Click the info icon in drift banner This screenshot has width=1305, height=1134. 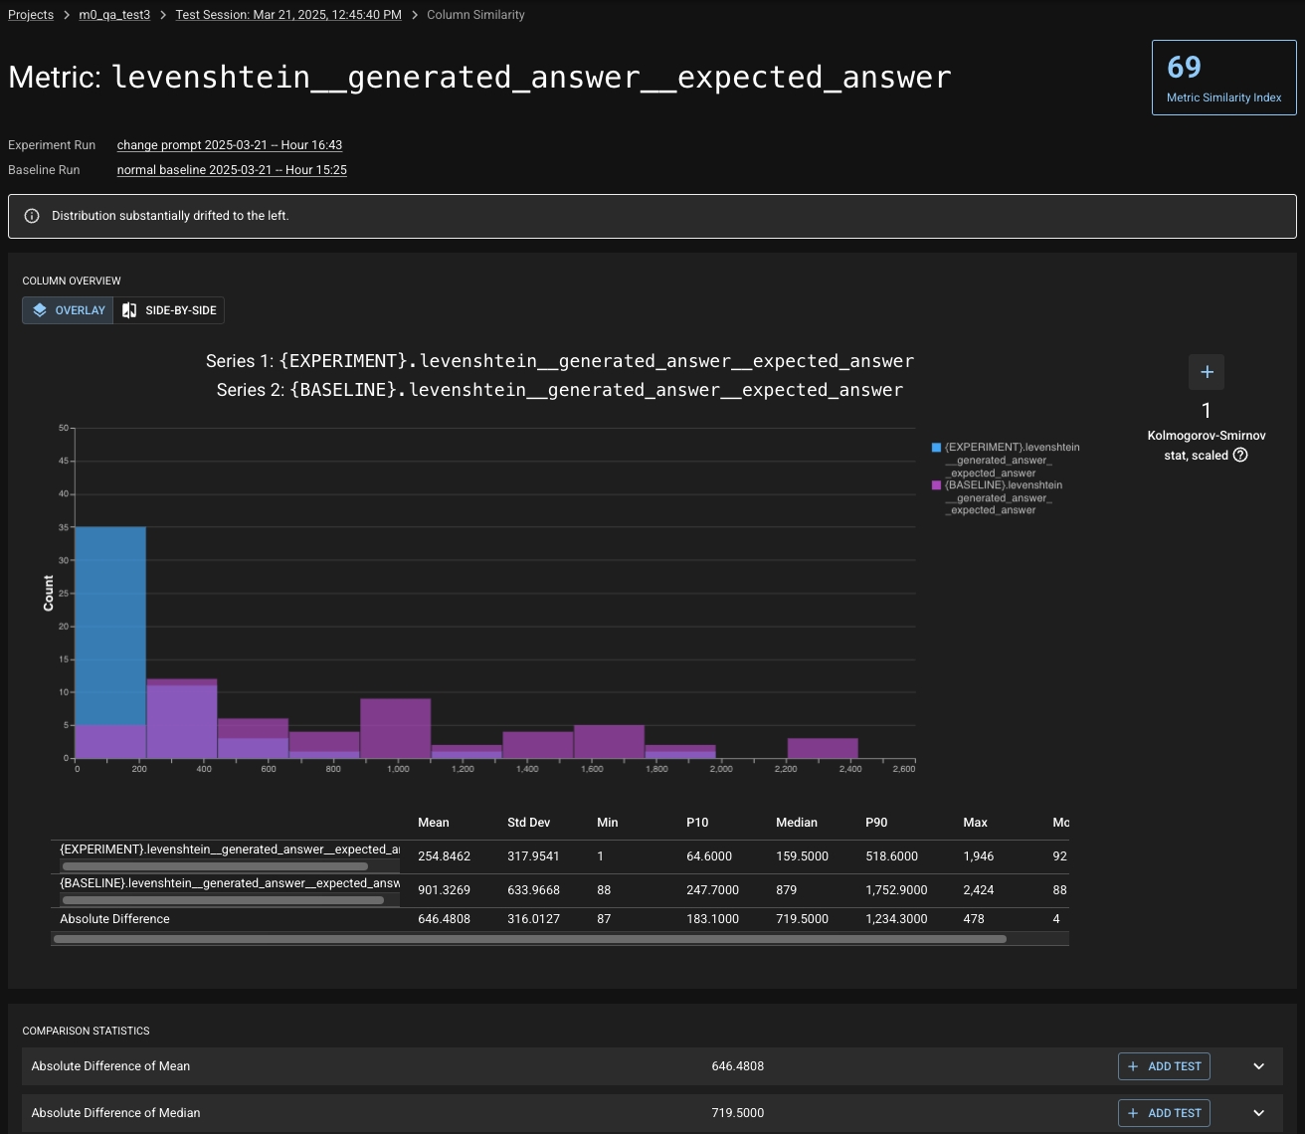tap(32, 216)
